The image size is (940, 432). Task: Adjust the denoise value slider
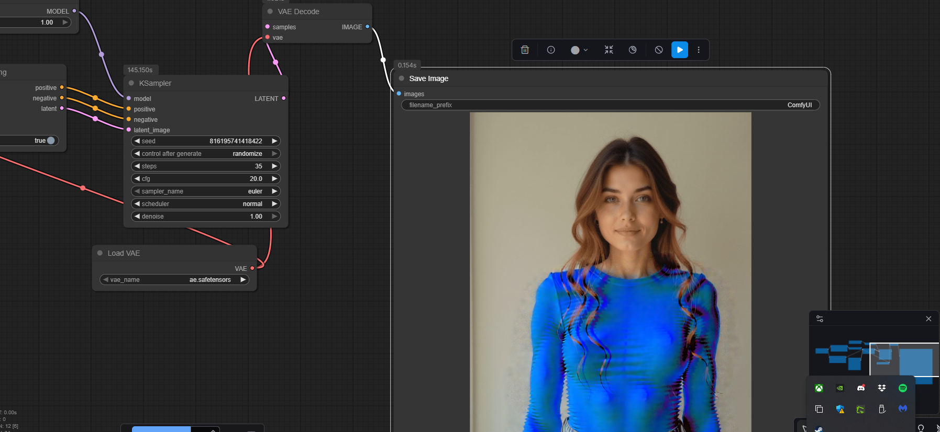pos(206,217)
